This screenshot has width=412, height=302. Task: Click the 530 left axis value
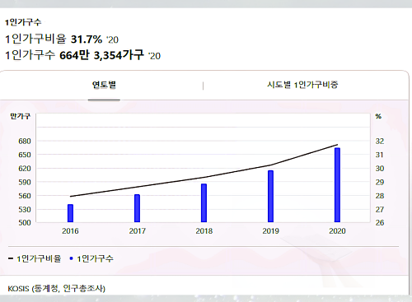click(x=25, y=210)
